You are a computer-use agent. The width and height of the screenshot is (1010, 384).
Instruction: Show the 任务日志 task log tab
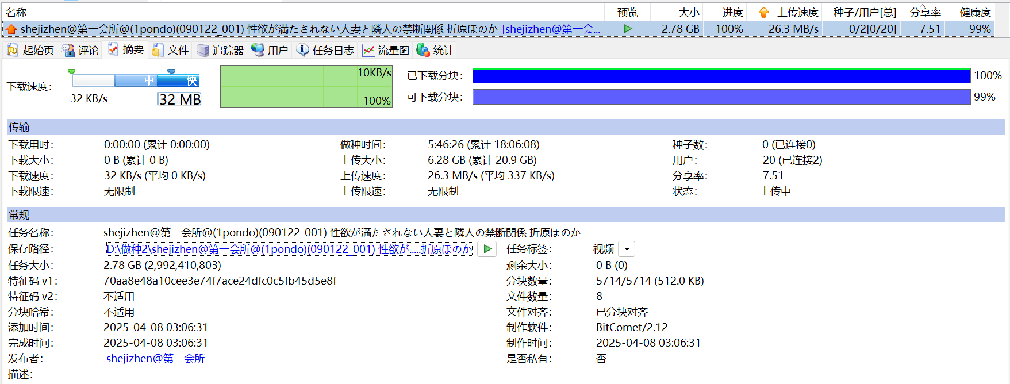point(325,51)
